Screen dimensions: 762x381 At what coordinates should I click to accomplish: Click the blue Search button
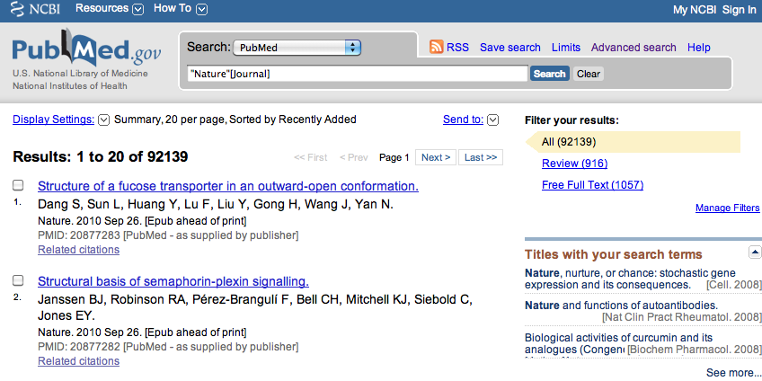point(550,74)
